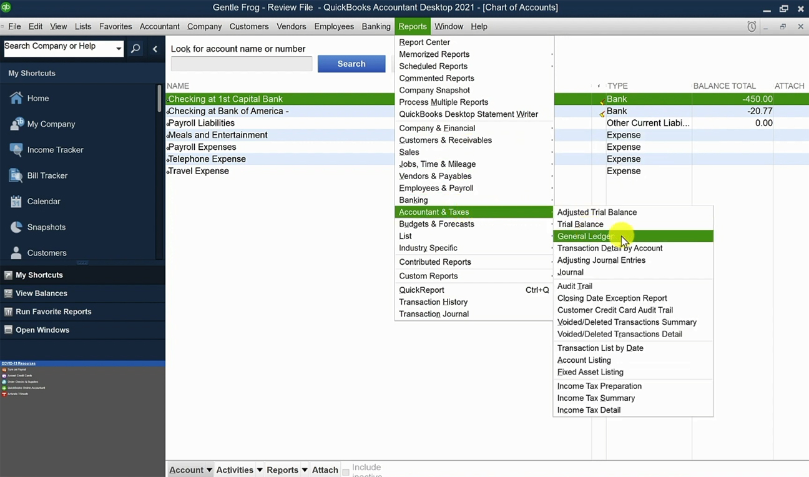Image resolution: width=809 pixels, height=477 pixels.
Task: Select Income Tax Summary from the submenu
Action: [x=633, y=398]
